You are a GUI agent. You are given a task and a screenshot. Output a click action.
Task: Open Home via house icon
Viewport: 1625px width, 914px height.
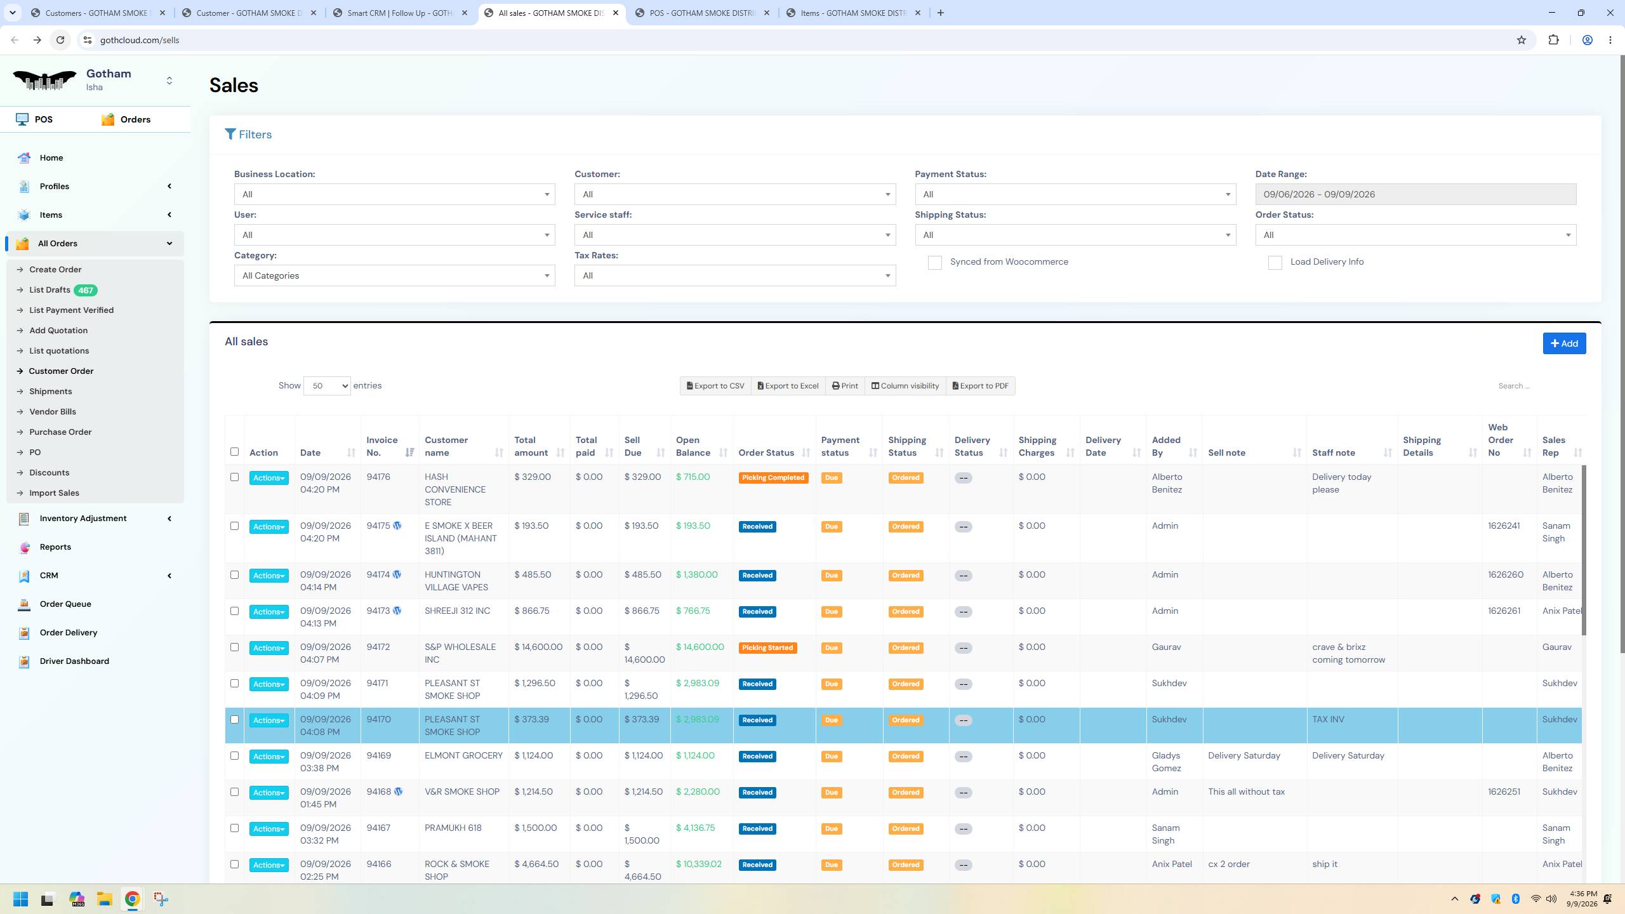[24, 158]
